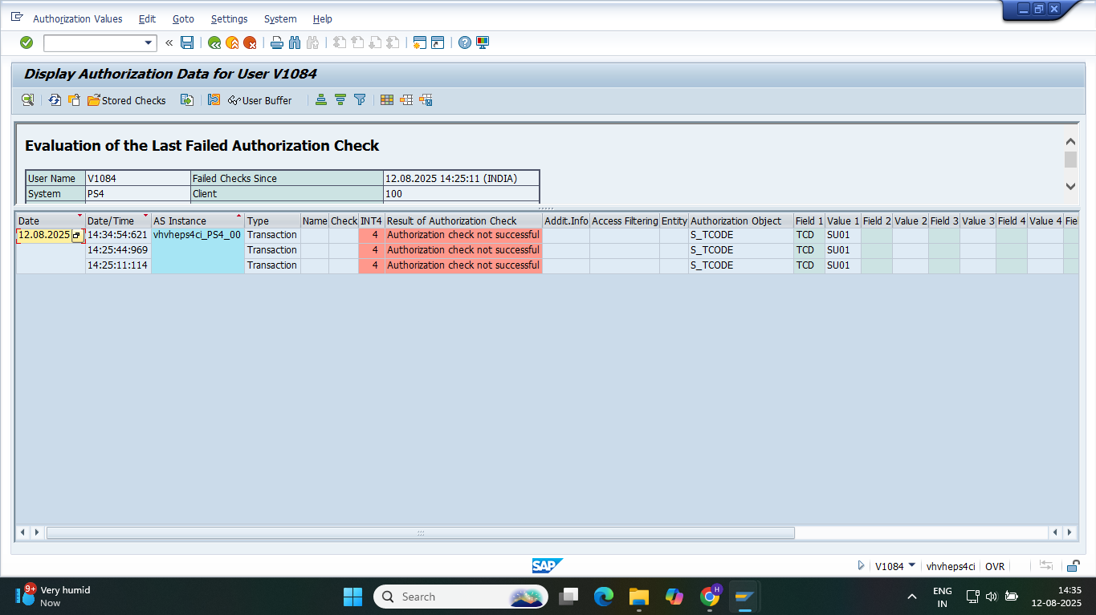This screenshot has height=615, width=1096.
Task: Click the Save floppy disk icon
Action: point(187,42)
